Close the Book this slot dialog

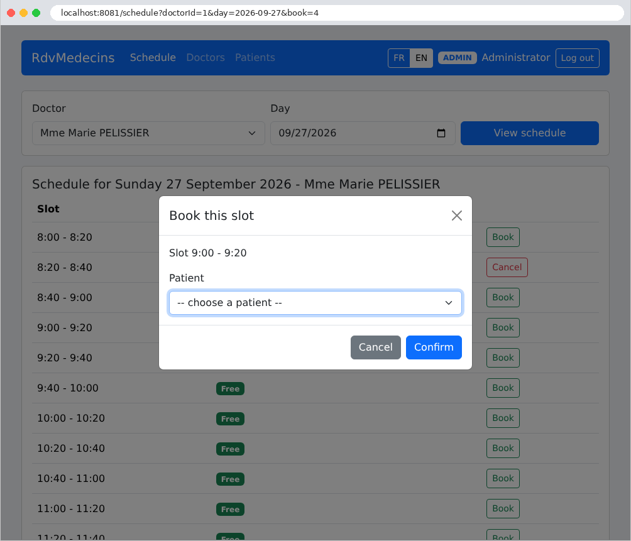click(456, 216)
